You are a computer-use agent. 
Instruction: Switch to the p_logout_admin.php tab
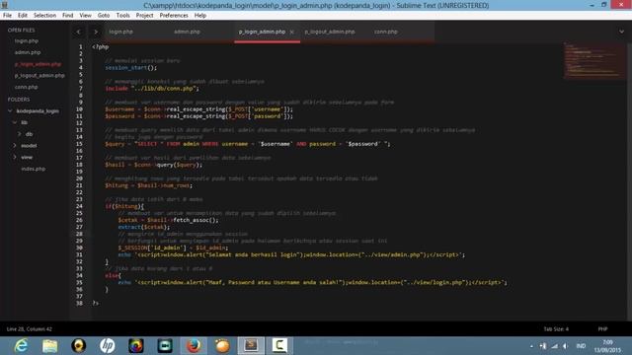coord(330,32)
